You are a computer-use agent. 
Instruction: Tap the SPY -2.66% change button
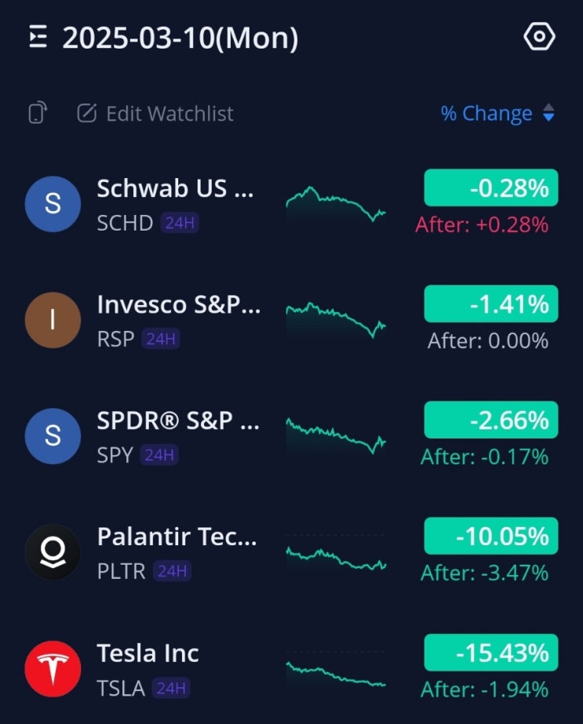[x=490, y=420]
